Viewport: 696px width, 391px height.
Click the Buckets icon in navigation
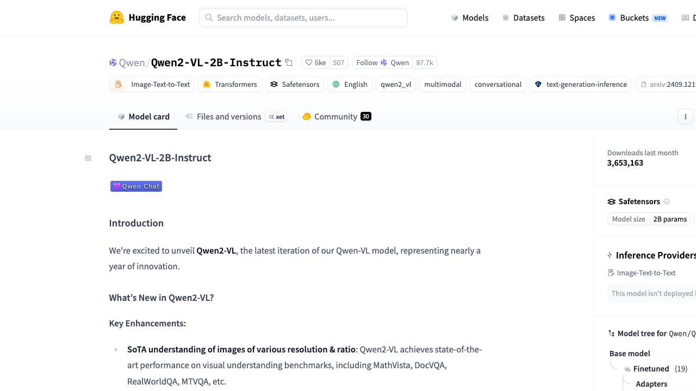tap(612, 17)
